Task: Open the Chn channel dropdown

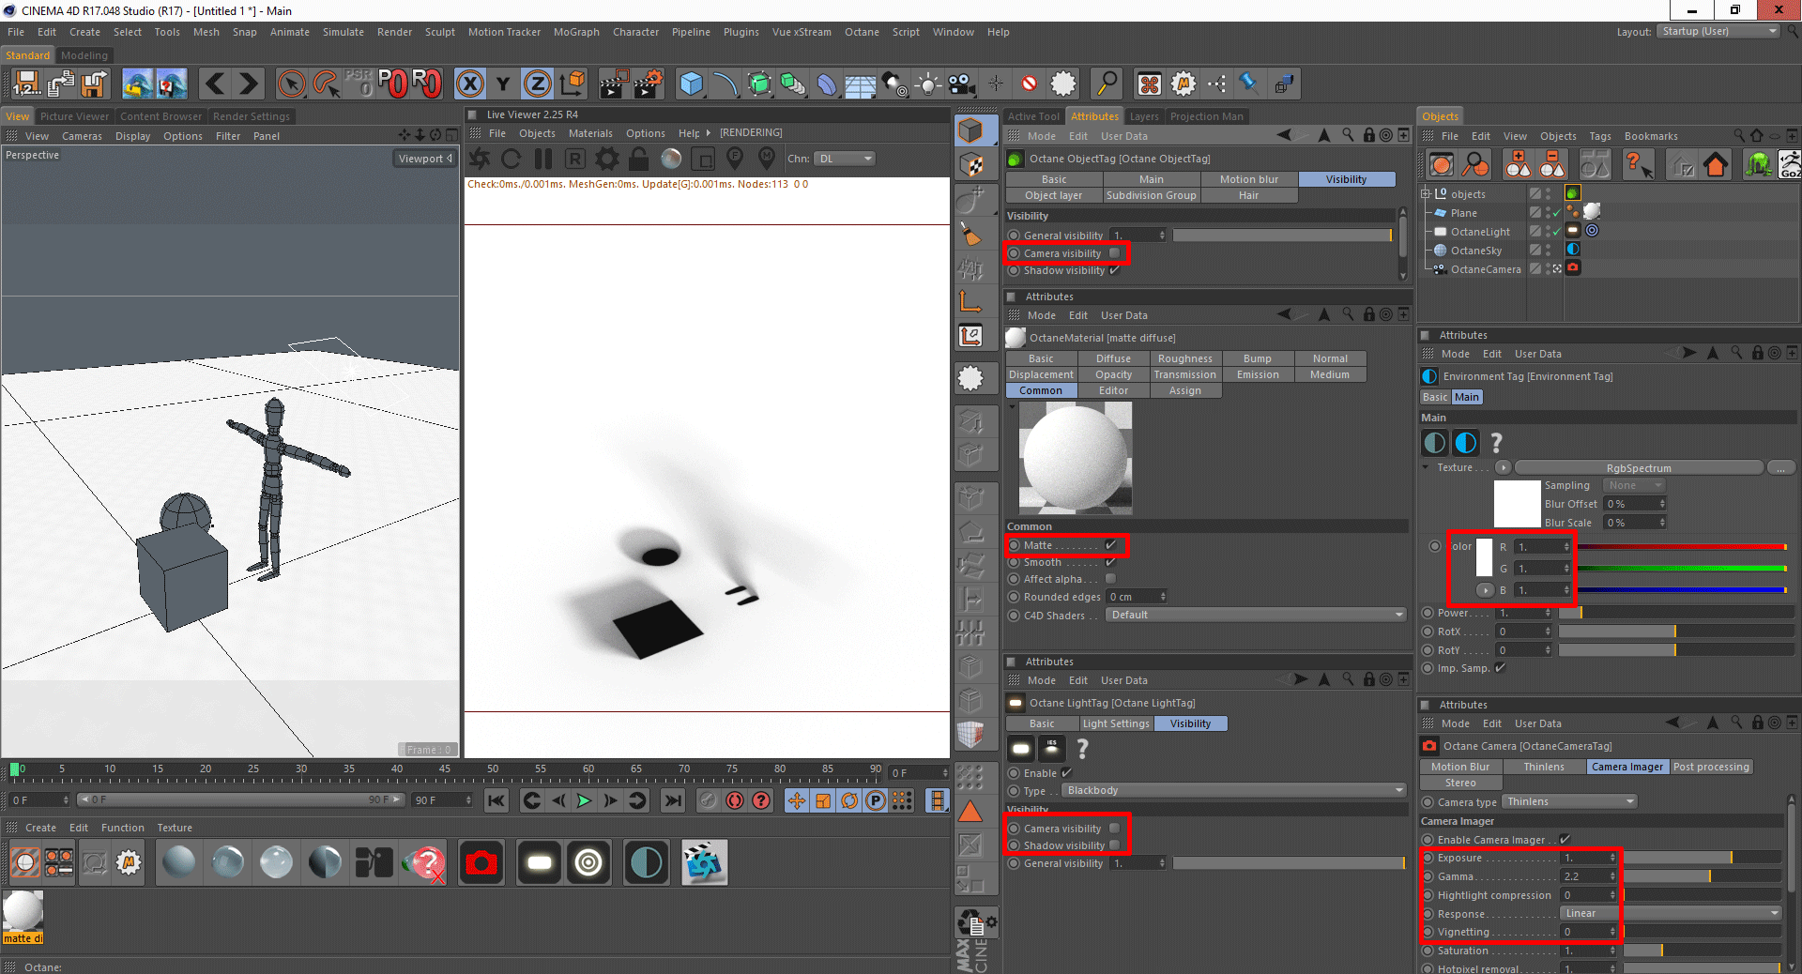Action: click(x=845, y=159)
